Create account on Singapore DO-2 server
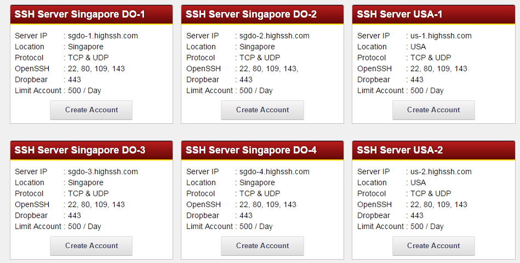The image size is (520, 263). [262, 110]
